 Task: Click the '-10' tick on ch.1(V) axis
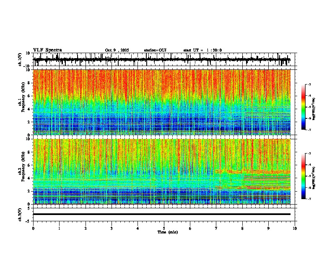pyautogui.click(x=27, y=66)
